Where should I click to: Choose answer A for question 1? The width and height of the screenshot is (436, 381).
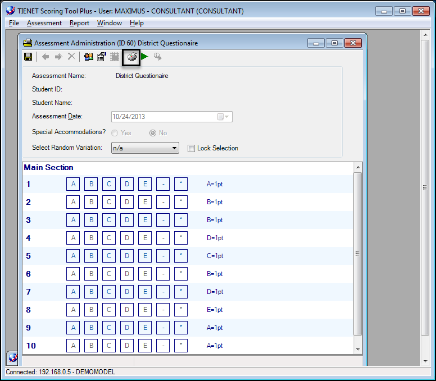point(73,184)
